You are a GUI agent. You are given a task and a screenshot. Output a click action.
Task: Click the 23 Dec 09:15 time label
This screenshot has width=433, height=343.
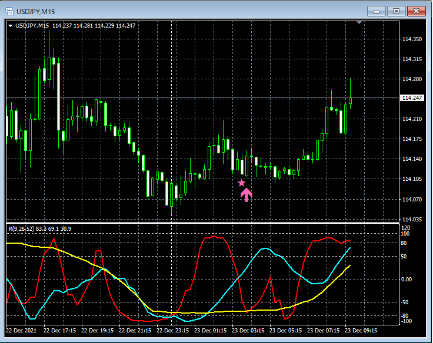[x=361, y=330]
